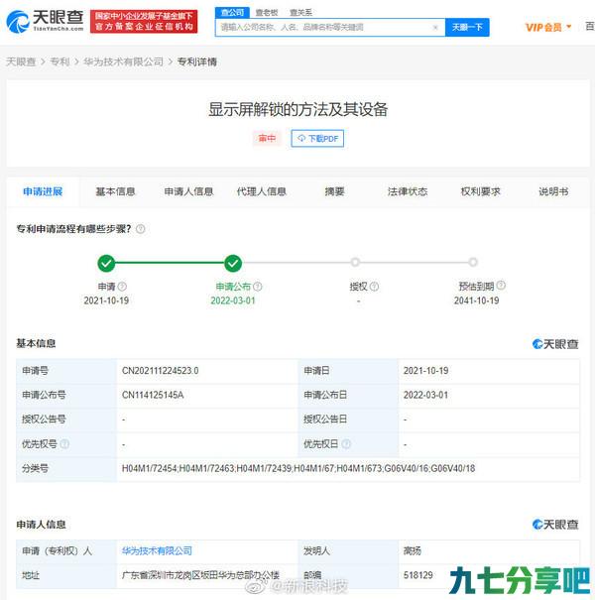Image resolution: width=595 pixels, height=600 pixels.
Task: Switch to 说明书 tab
Action: pyautogui.click(x=553, y=191)
